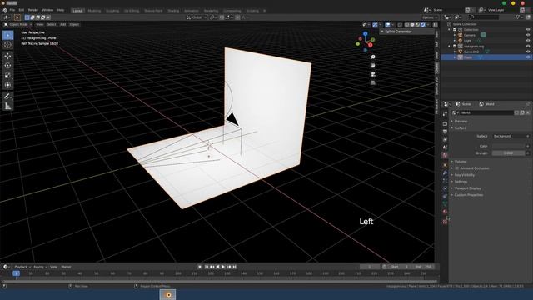Select the Select Box tool
The width and height of the screenshot is (533, 300).
click(7, 35)
